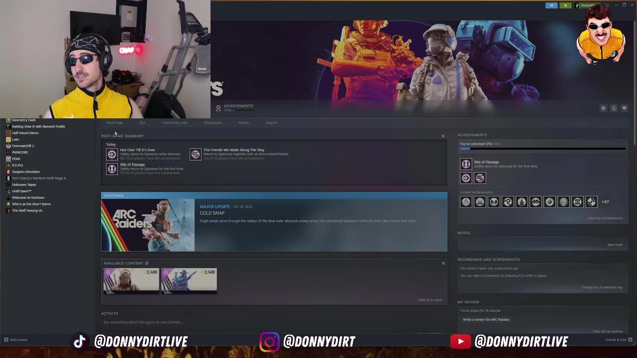Click the Achievements trophy icon below banner
This screenshot has width=637, height=358.
[218, 108]
